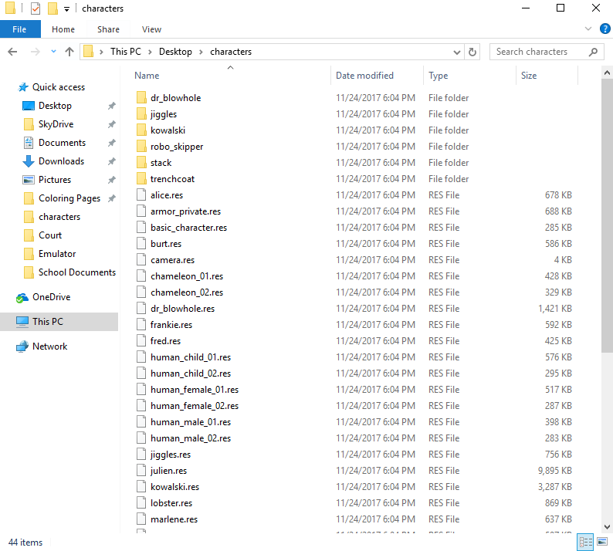Select Network in the navigation pane

coord(49,346)
